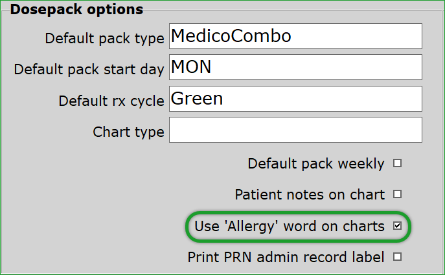Click the 'Dosepack options' group heading
This screenshot has width=445, height=275.
coord(77,10)
